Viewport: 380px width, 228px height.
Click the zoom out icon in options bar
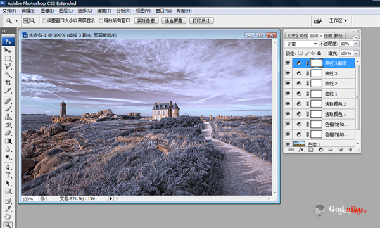pos(32,21)
